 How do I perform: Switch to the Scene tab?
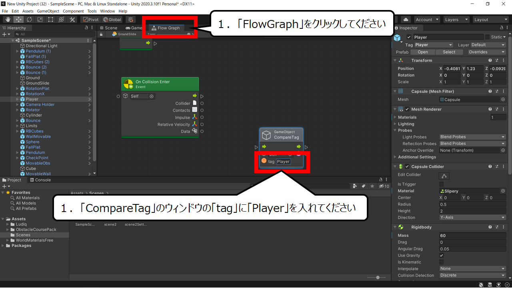click(x=108, y=28)
